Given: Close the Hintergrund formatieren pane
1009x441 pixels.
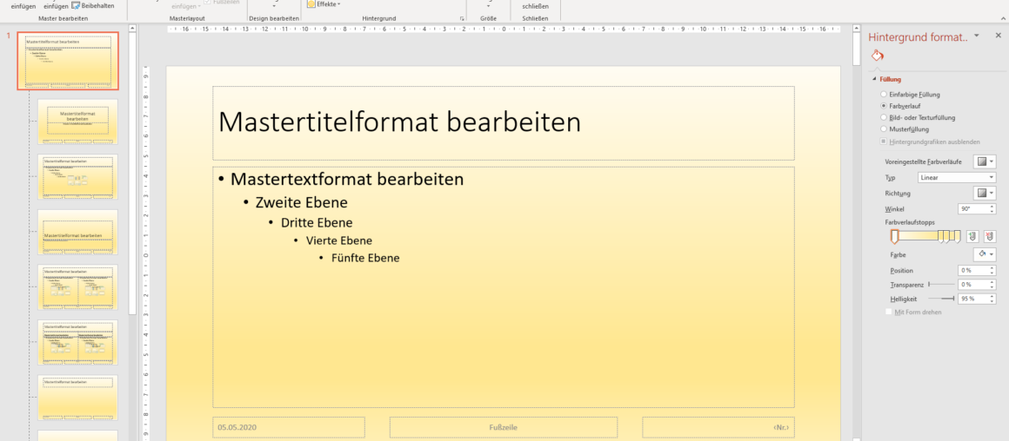Looking at the screenshot, I should point(998,36).
